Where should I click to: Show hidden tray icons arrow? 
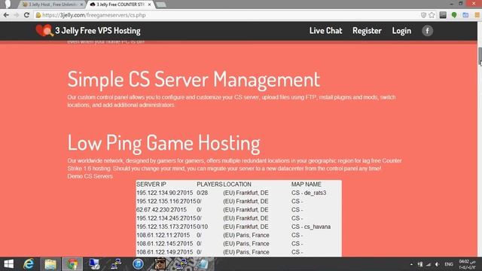[x=411, y=264]
